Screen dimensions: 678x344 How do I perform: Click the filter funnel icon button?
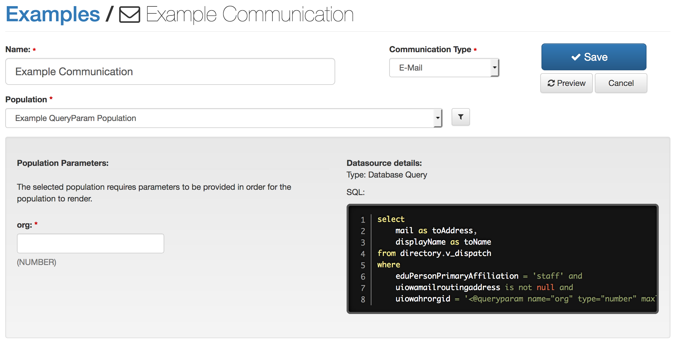pyautogui.click(x=461, y=117)
